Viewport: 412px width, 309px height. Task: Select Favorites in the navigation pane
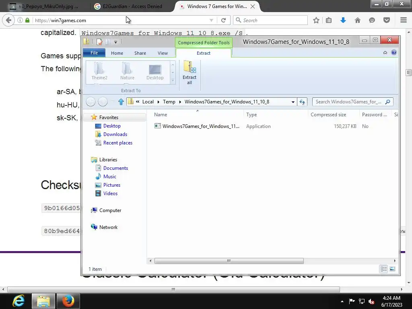109,117
